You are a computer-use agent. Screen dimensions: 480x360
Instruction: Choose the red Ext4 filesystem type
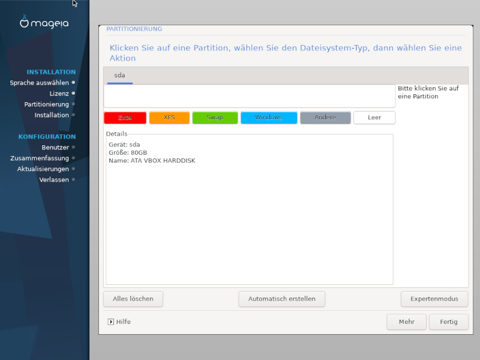125,118
